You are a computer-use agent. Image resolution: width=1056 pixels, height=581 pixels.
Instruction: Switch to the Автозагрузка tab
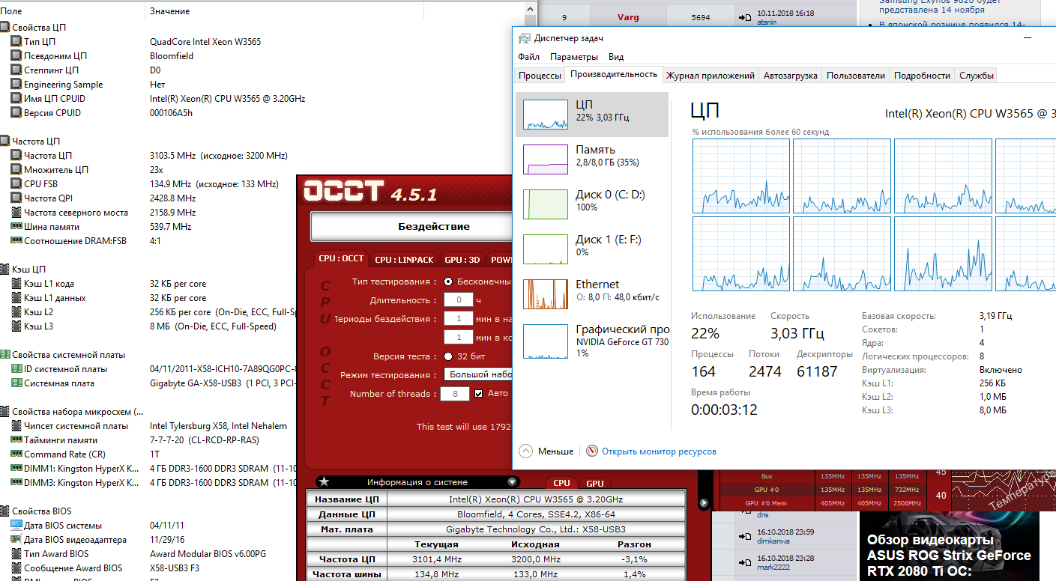coord(791,76)
